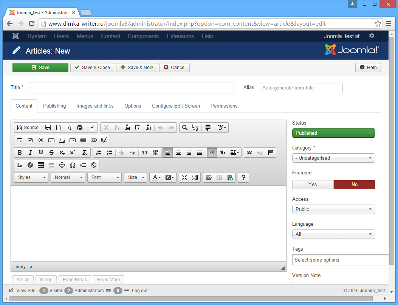
Task: Toggle the Source view of the editor
Action: [28, 128]
